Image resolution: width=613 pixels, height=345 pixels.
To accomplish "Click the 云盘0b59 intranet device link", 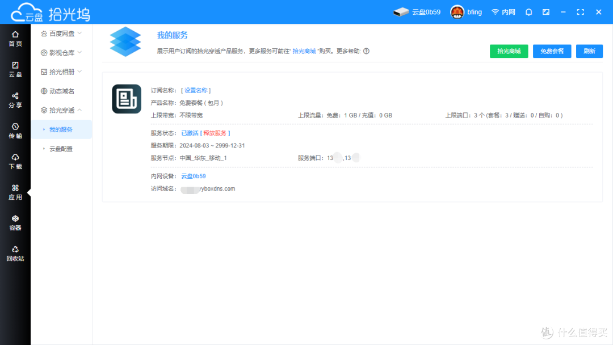I will coord(193,176).
